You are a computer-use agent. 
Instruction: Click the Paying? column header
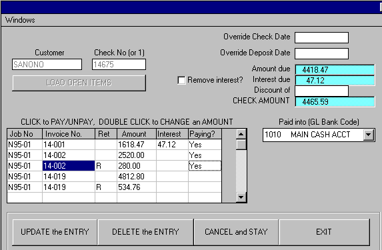205,134
